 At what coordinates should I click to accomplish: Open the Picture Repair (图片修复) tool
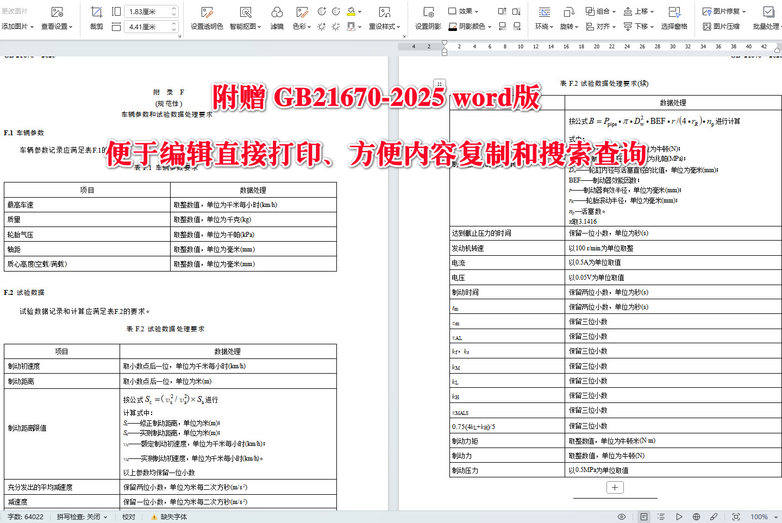click(721, 11)
